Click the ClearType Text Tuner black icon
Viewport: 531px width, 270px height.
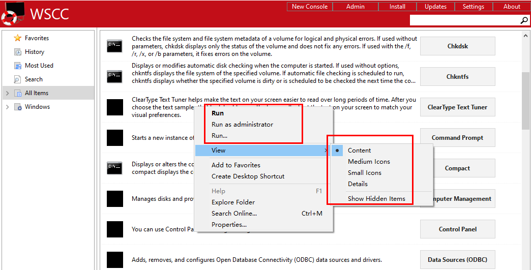pyautogui.click(x=115, y=107)
